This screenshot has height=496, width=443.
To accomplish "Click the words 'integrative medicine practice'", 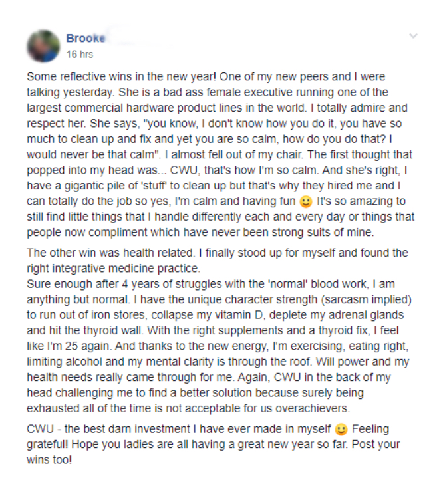I will coord(126,269).
